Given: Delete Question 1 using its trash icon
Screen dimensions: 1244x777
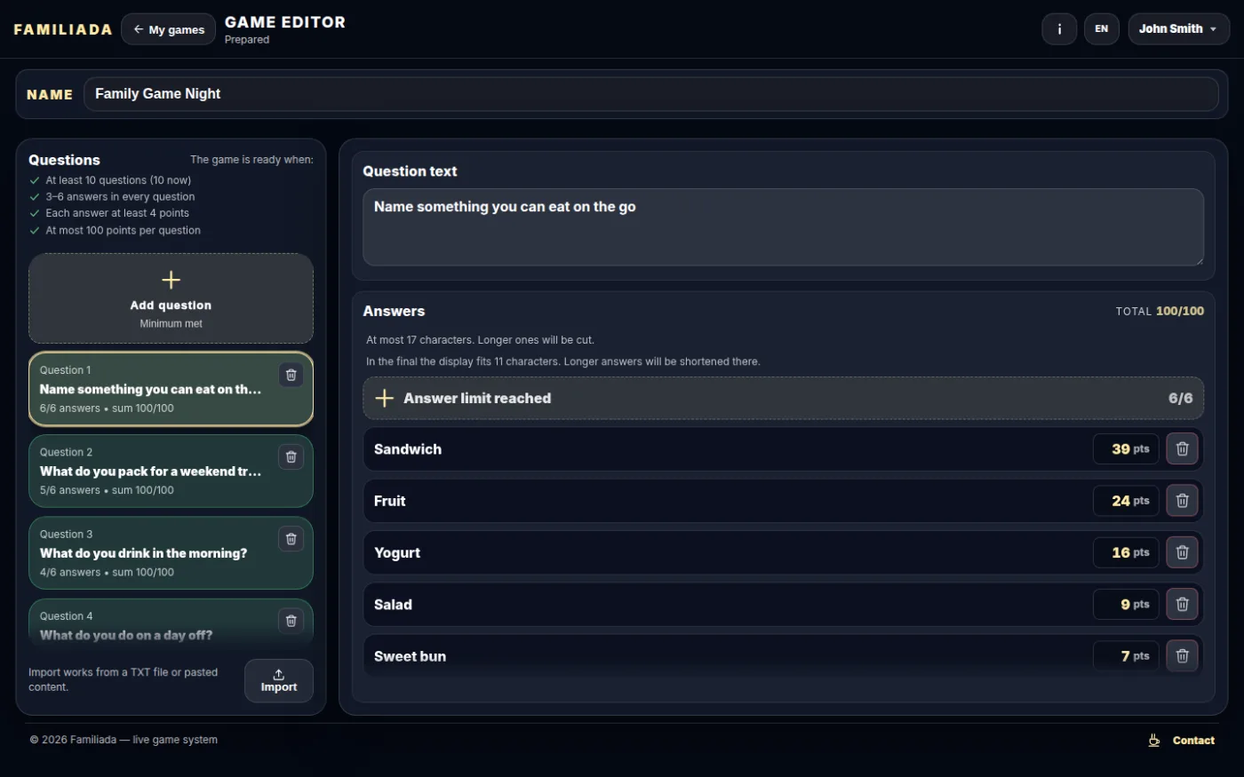Looking at the screenshot, I should point(291,375).
